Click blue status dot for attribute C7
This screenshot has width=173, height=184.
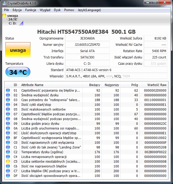point(8,171)
